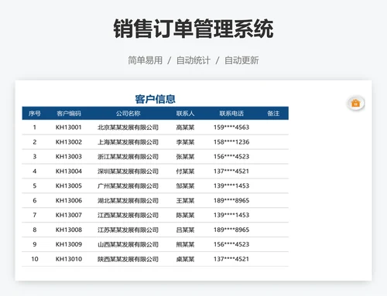This screenshot has width=387, height=296.
Task: Click company 江苏某某发展有限公司
Action: (128, 230)
